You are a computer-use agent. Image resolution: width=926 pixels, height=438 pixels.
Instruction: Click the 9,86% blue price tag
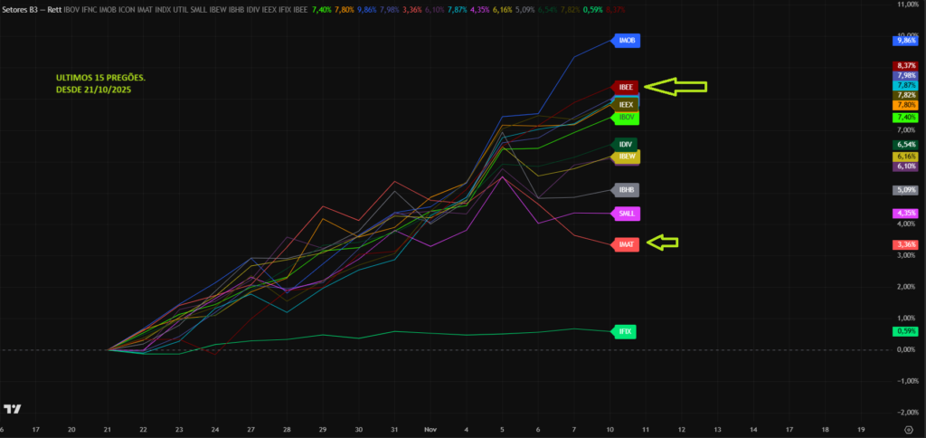point(905,41)
